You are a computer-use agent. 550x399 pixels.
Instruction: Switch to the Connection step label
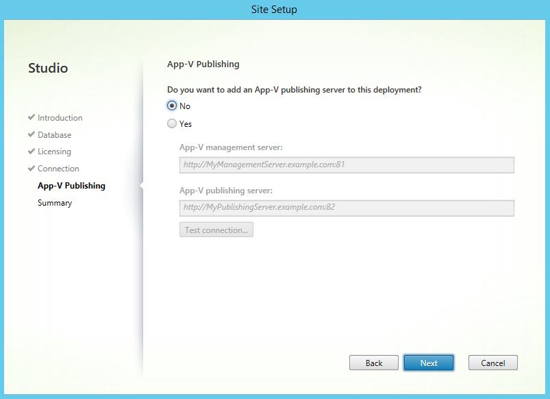coord(58,169)
